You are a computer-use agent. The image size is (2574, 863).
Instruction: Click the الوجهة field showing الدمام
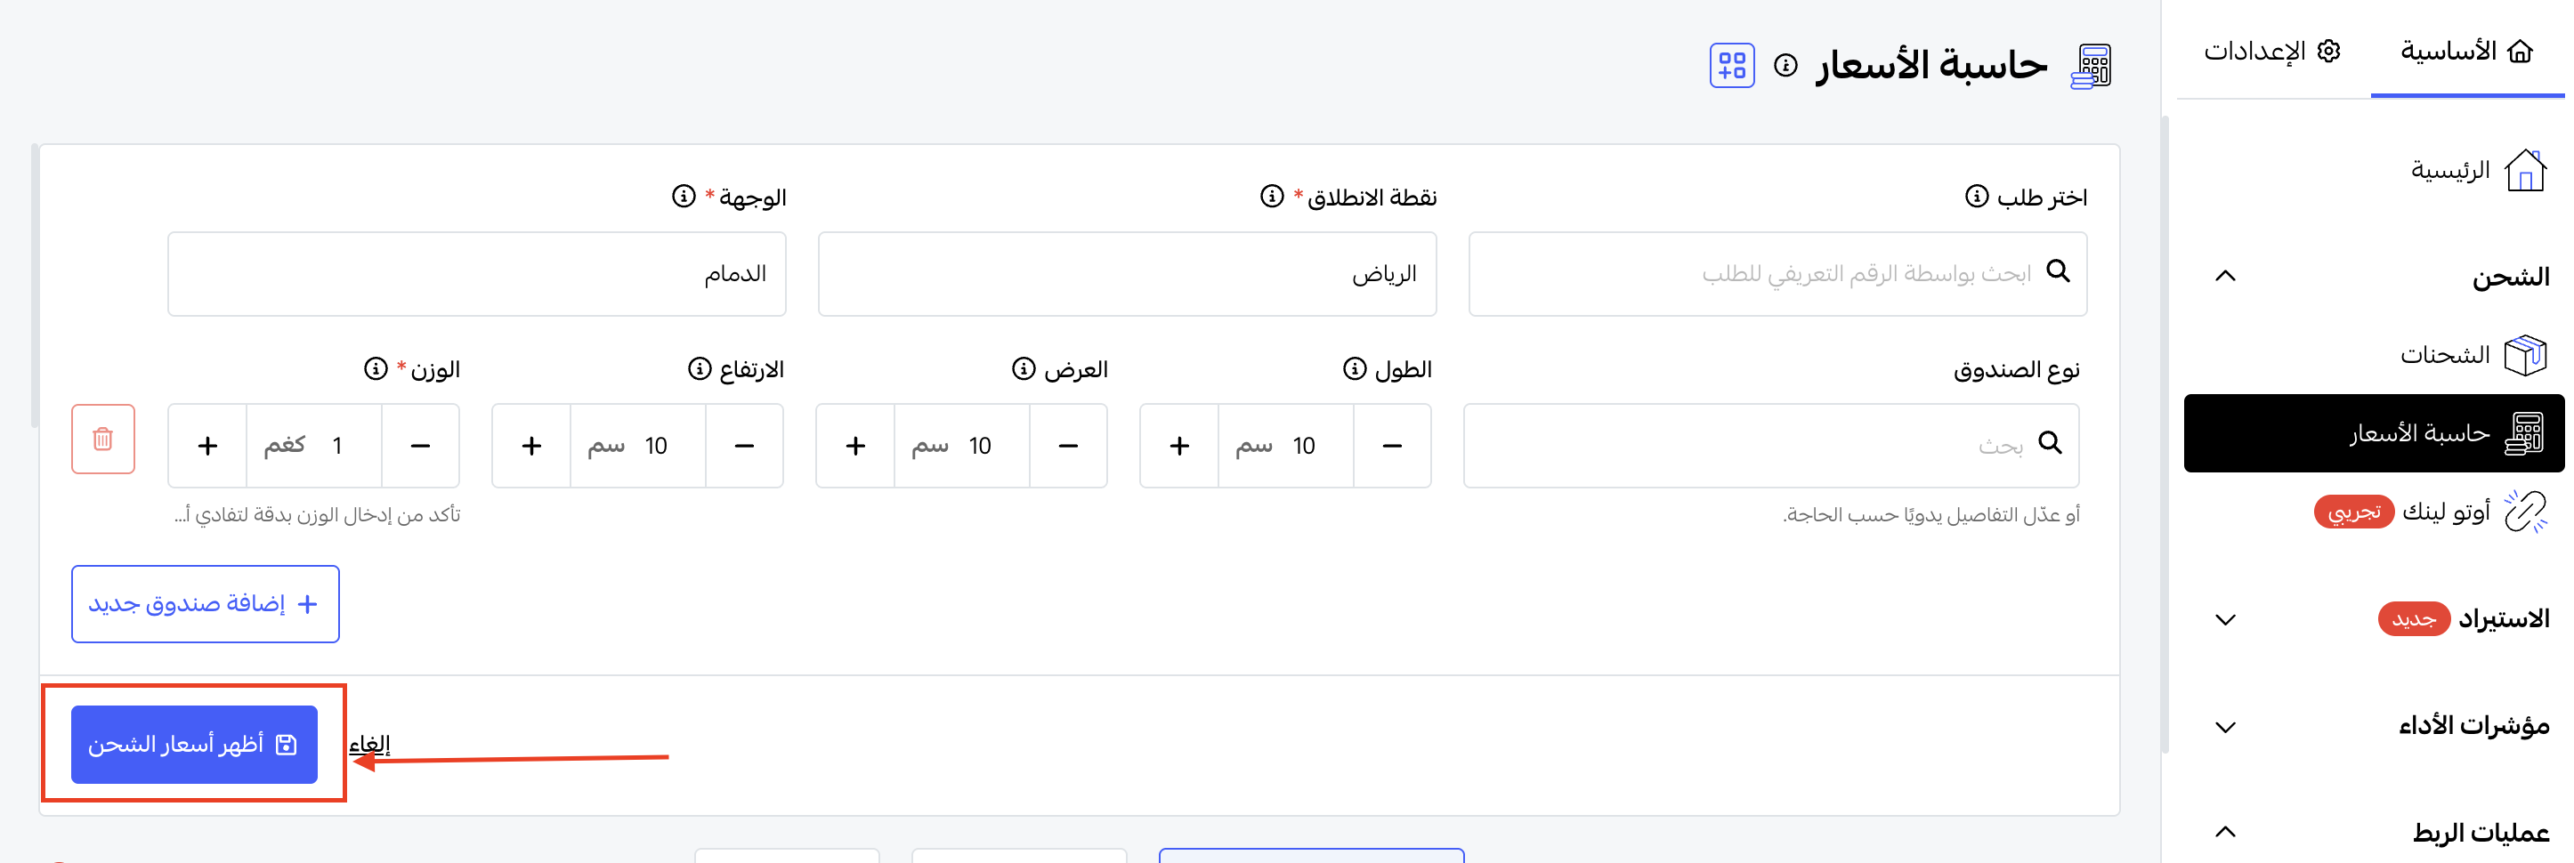pyautogui.click(x=477, y=274)
